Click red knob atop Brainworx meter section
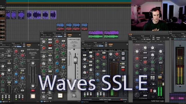186x104 pixels. [x=117, y=54]
